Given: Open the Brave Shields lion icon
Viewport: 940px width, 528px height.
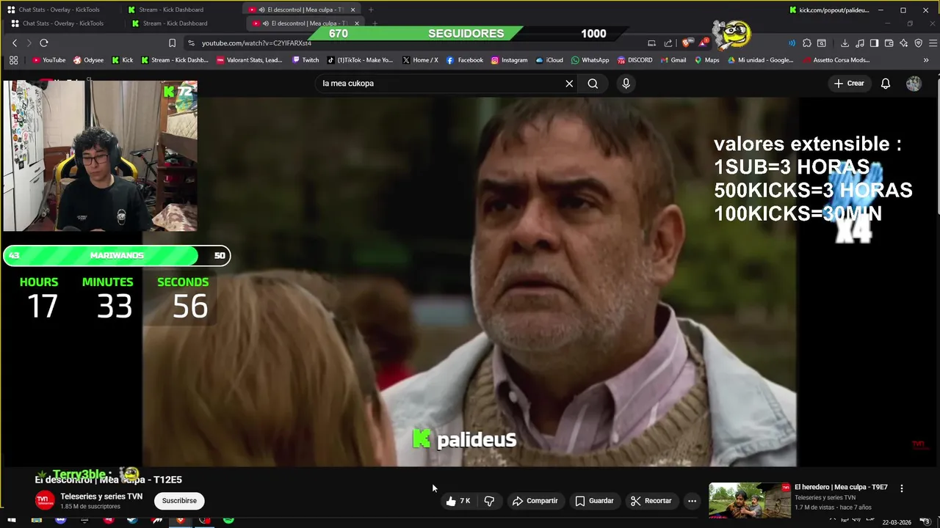Looking at the screenshot, I should coord(687,43).
